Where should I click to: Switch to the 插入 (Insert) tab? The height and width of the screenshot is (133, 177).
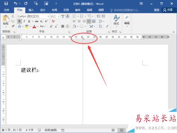click(x=31, y=10)
